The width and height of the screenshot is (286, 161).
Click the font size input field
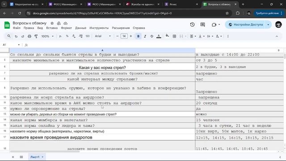(124, 36)
